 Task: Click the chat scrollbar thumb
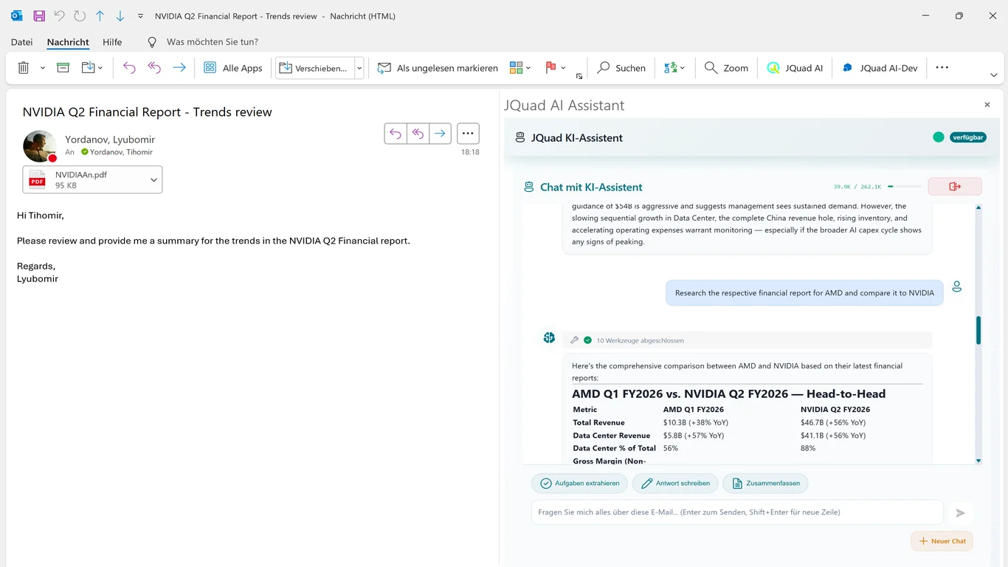click(978, 331)
